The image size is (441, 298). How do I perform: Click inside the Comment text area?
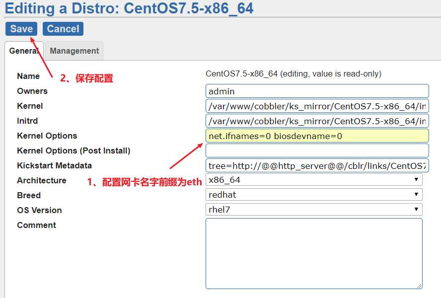tap(314, 253)
